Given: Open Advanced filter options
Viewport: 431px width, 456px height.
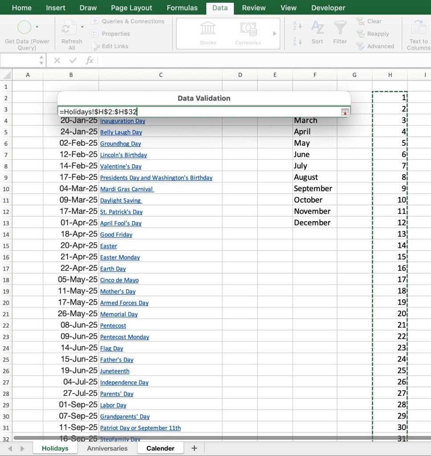Looking at the screenshot, I should (375, 46).
